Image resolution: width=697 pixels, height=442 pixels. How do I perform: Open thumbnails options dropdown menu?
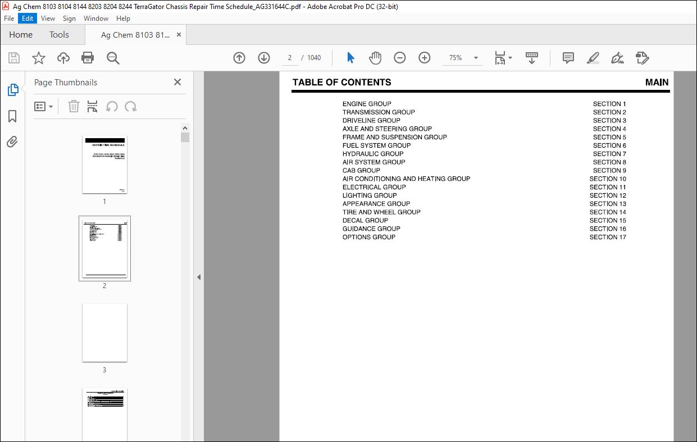(x=43, y=106)
